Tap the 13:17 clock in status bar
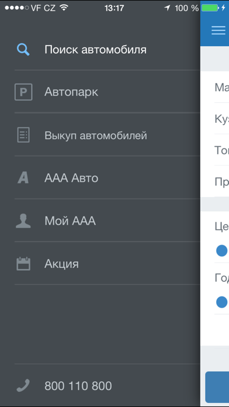Screen dimensions: 229x407 click(x=114, y=8)
